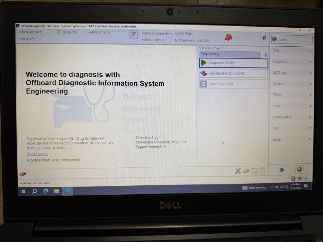The height and width of the screenshot is (242, 323).
Task: Click the camera screenshot icon
Action: [300, 178]
